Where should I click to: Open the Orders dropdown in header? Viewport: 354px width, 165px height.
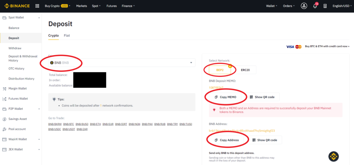289,6
